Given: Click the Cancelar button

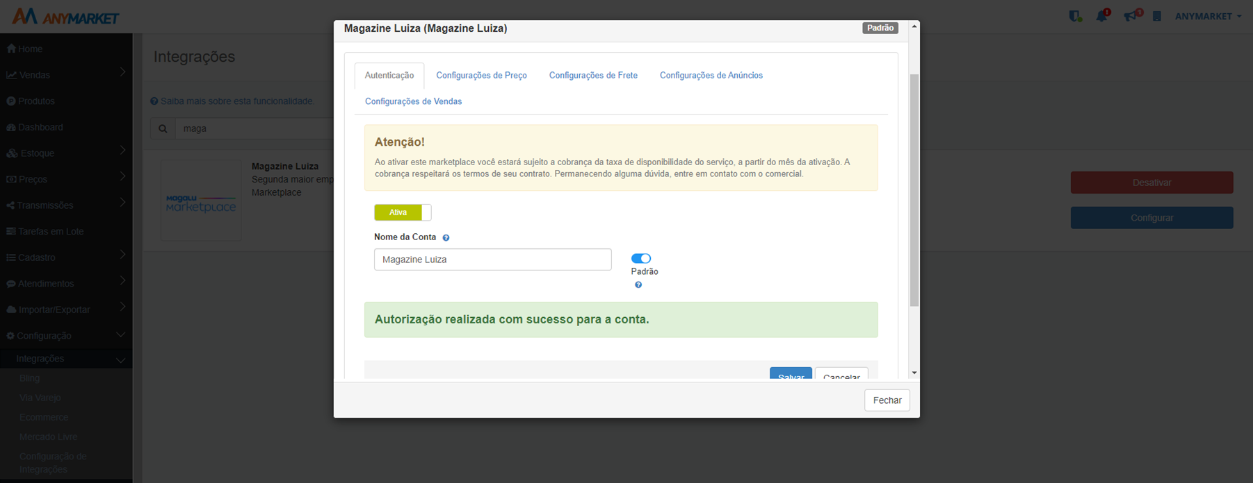Looking at the screenshot, I should (841, 374).
